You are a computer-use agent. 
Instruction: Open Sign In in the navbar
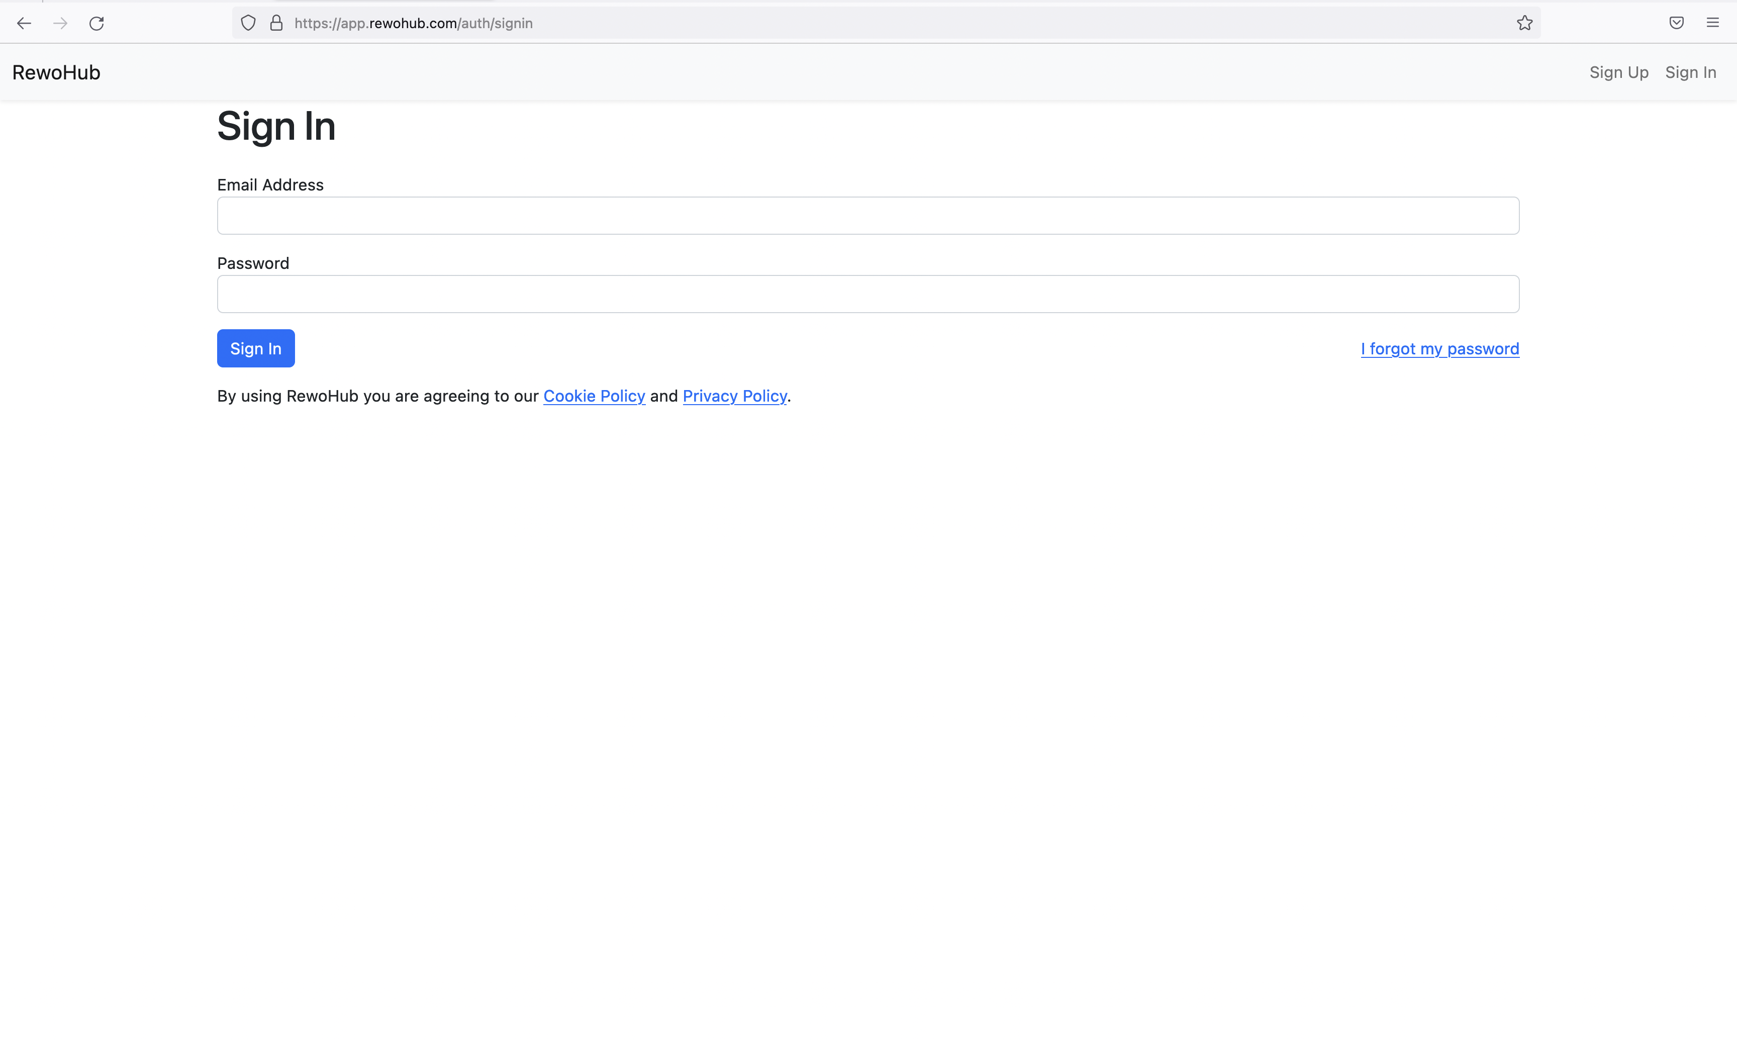click(x=1690, y=72)
